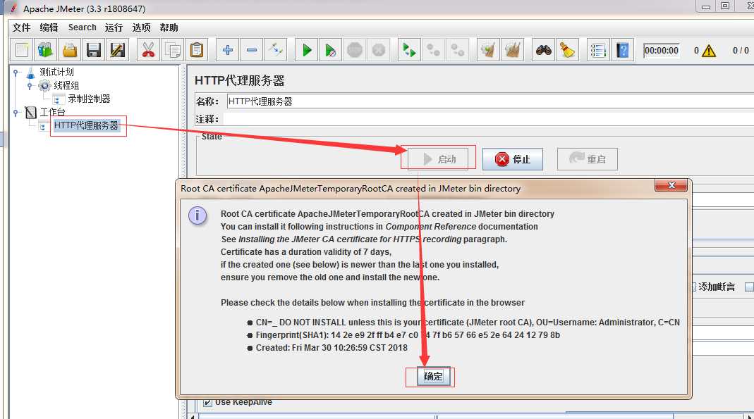The width and height of the screenshot is (754, 419).
Task: Select 测试计划 in the tree
Action: (x=56, y=72)
